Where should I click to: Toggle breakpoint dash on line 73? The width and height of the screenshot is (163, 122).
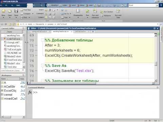click(x=36, y=56)
